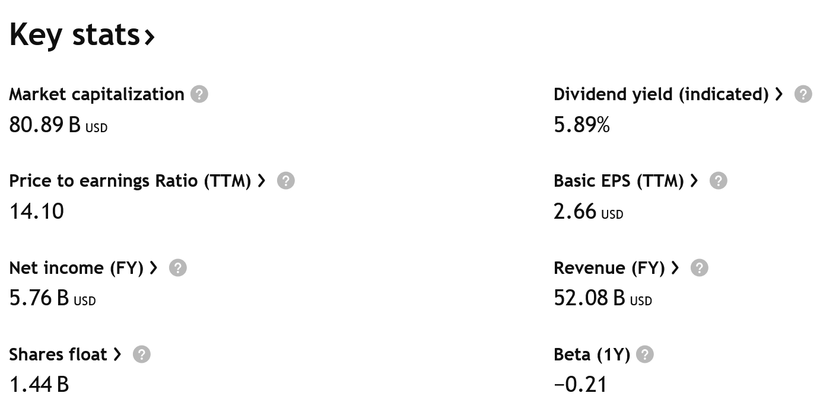Click the Revenue value 52.08 B USD
The width and height of the screenshot is (823, 412).
point(589,298)
